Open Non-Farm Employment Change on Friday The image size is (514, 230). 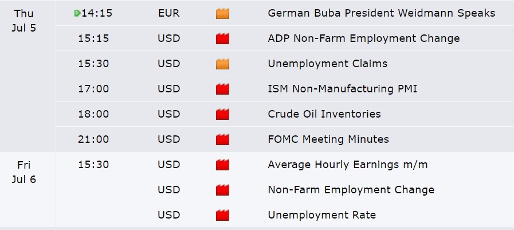click(x=351, y=190)
